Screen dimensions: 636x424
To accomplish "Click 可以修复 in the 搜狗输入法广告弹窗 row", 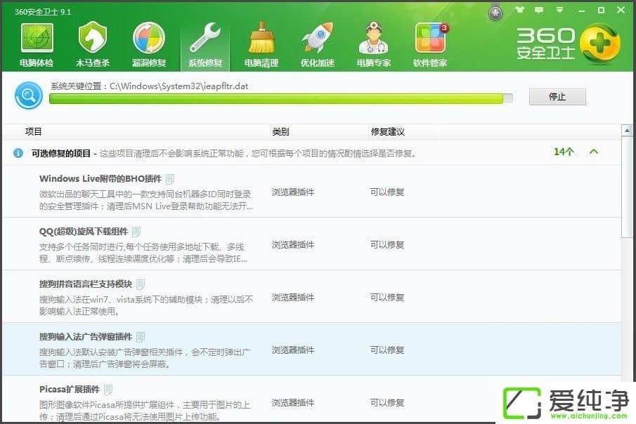I will pyautogui.click(x=387, y=350).
